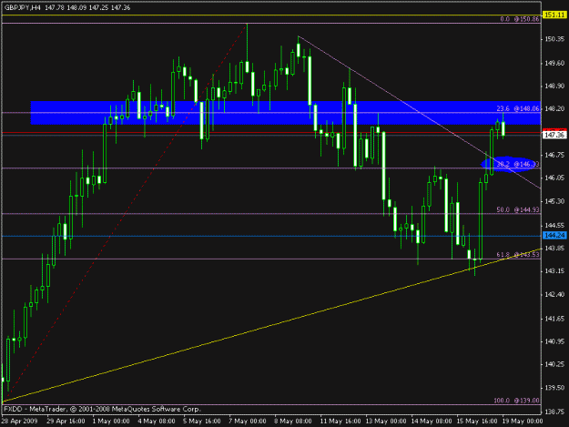This screenshot has width=569, height=427.
Task: Click the 11 May 16:00 time axis label
Action: click(340, 422)
